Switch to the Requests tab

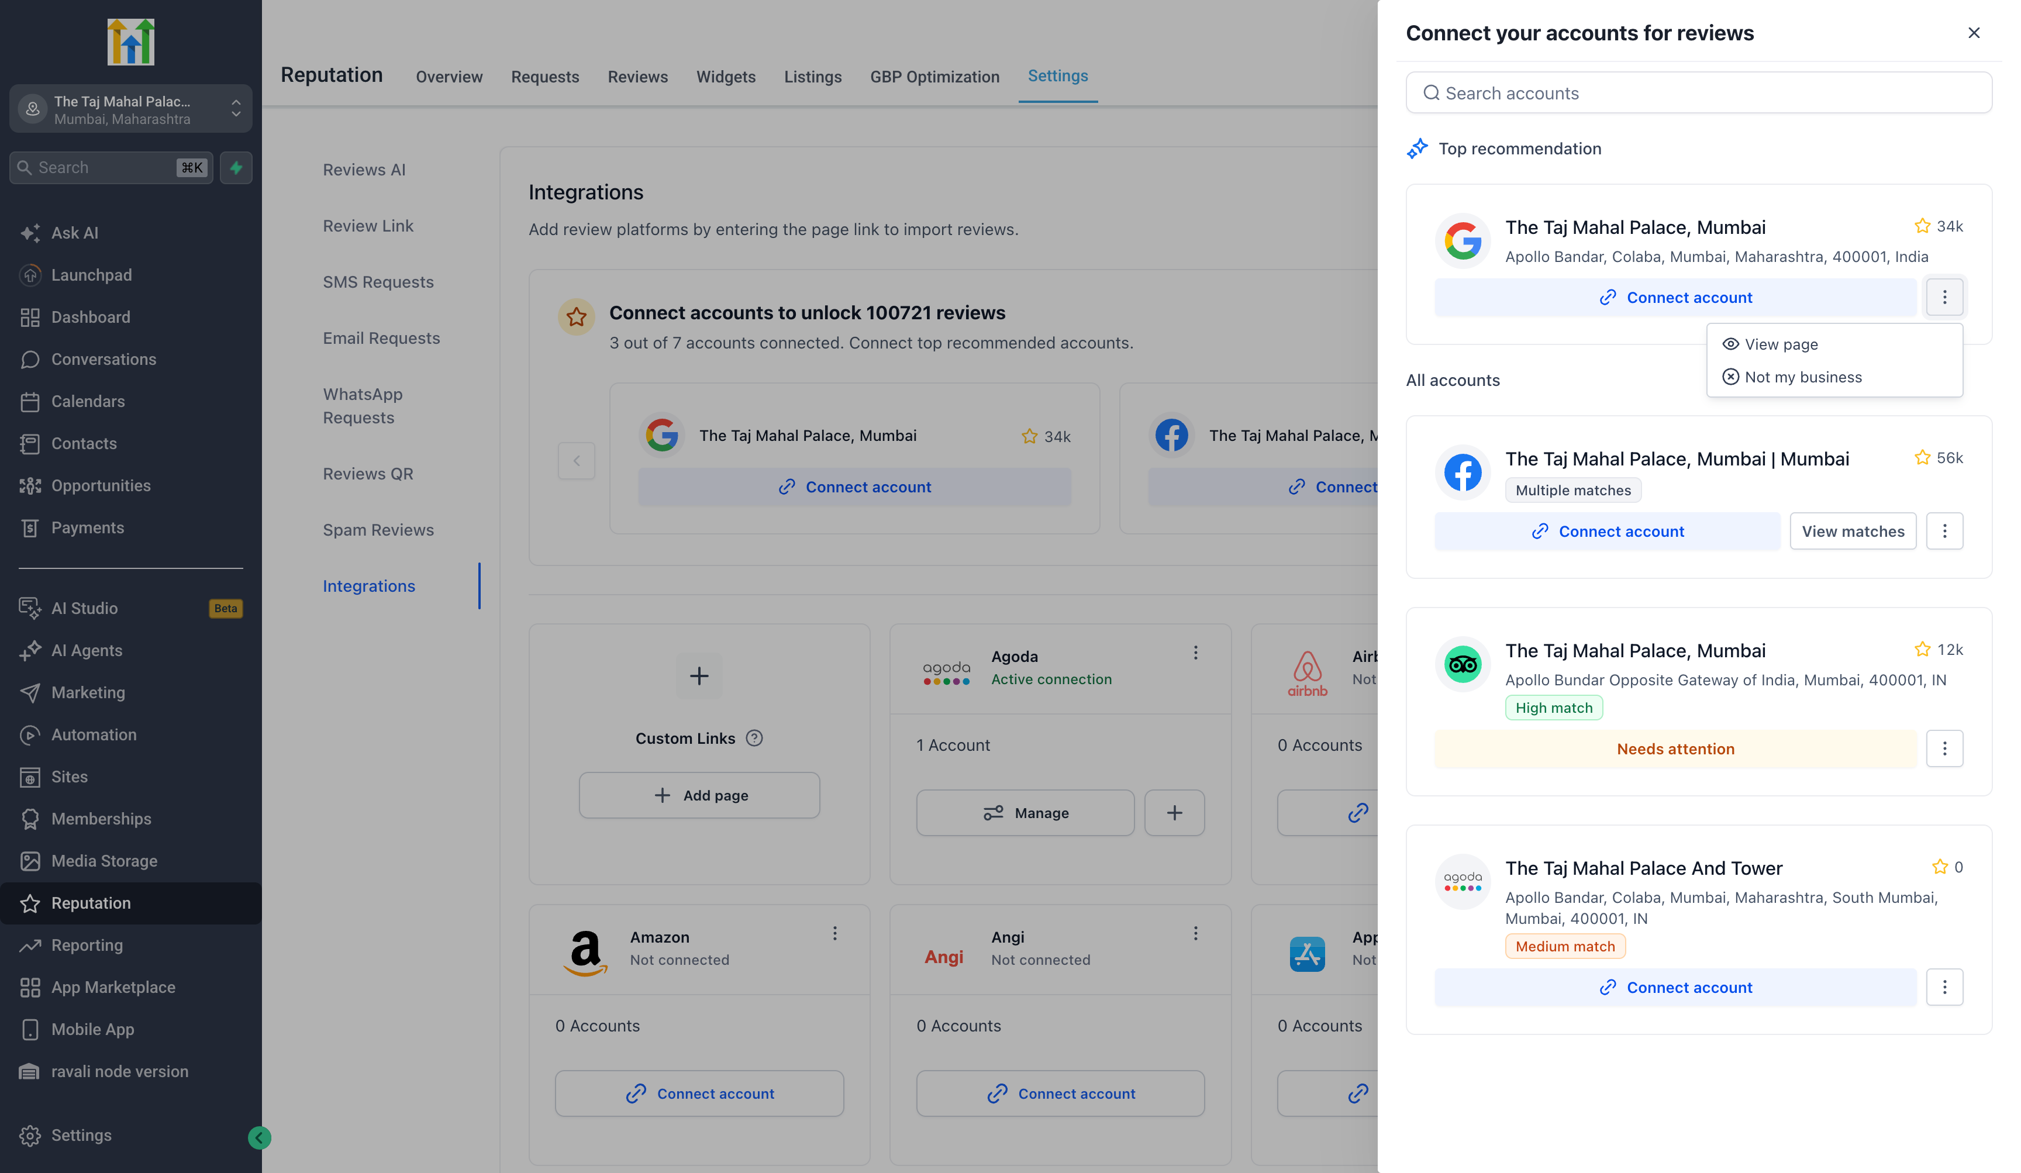544,76
